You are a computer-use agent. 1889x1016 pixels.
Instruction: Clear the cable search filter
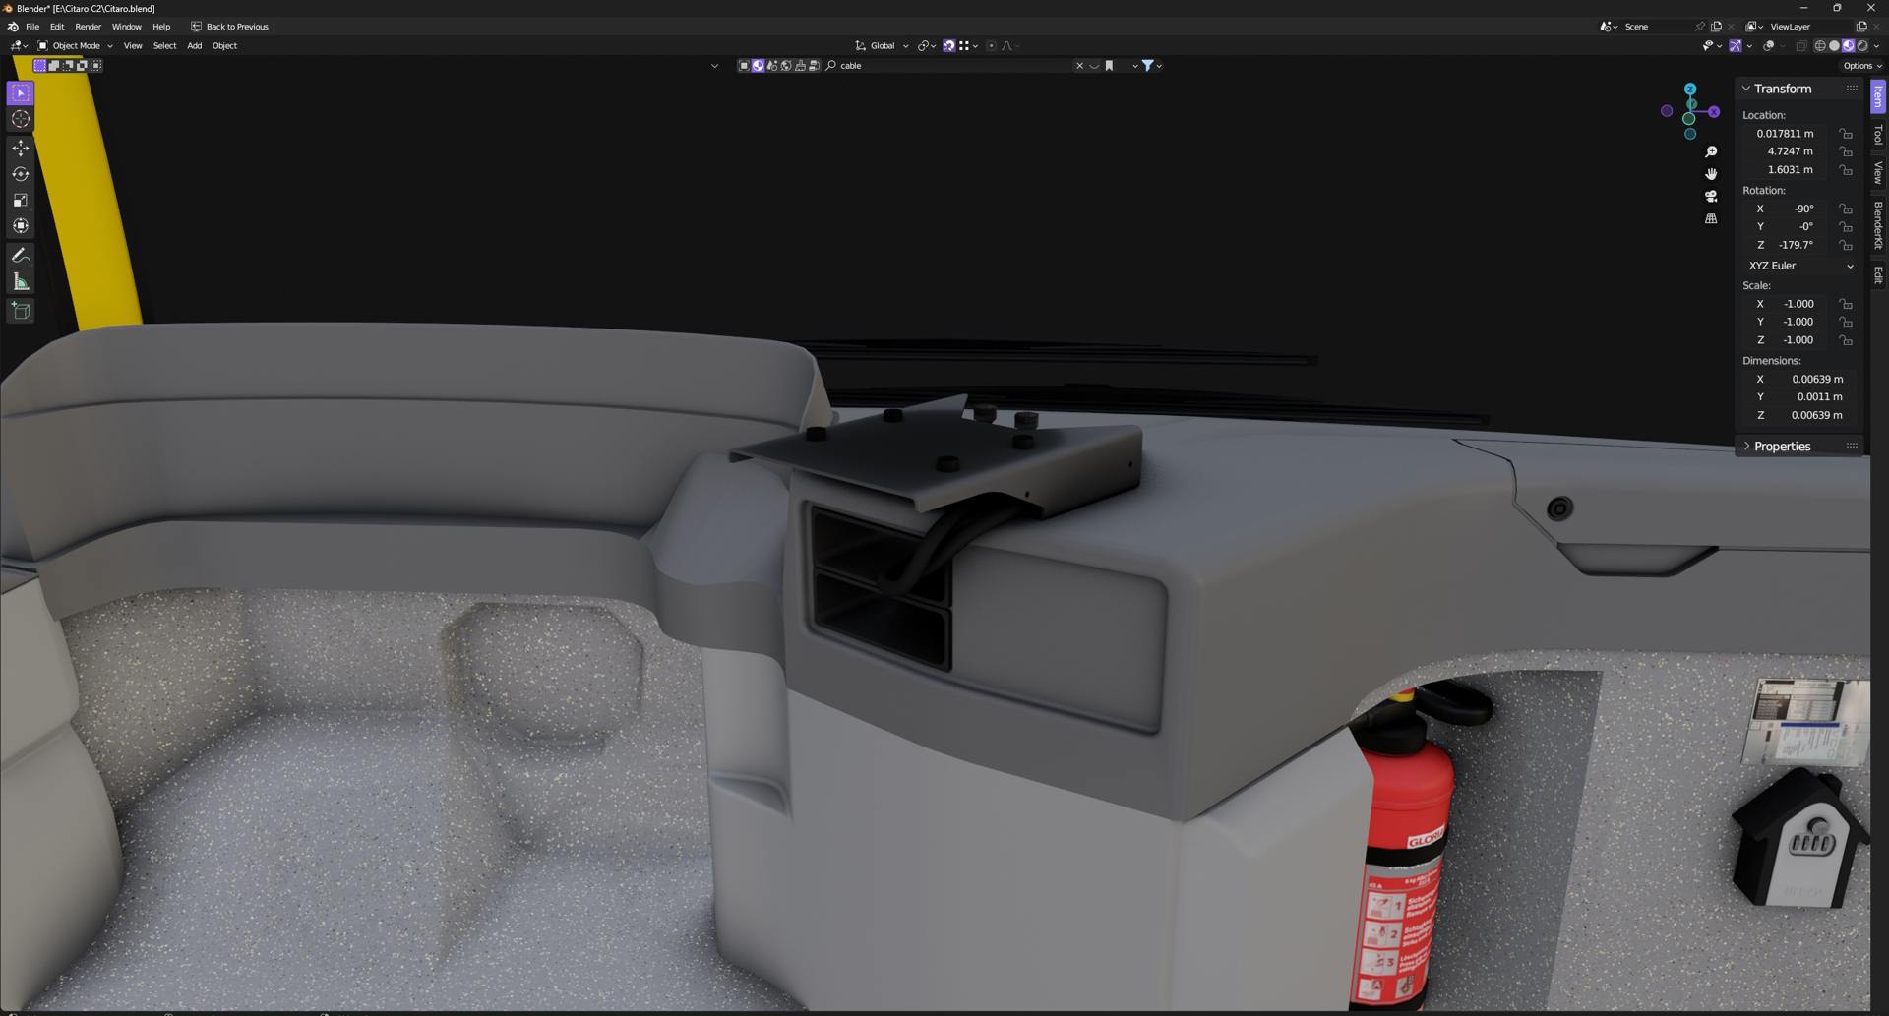click(1079, 66)
